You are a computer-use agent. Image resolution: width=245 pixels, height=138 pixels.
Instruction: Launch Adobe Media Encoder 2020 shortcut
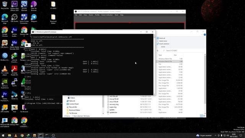click(x=15, y=45)
